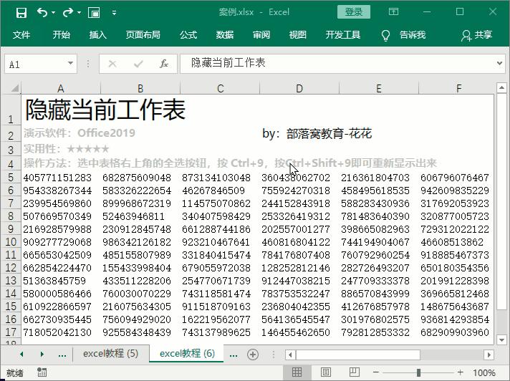
Task: Switch to Page Layout view
Action: [326, 372]
